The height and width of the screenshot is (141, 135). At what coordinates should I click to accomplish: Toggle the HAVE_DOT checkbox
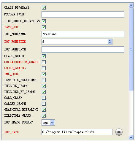44,27
